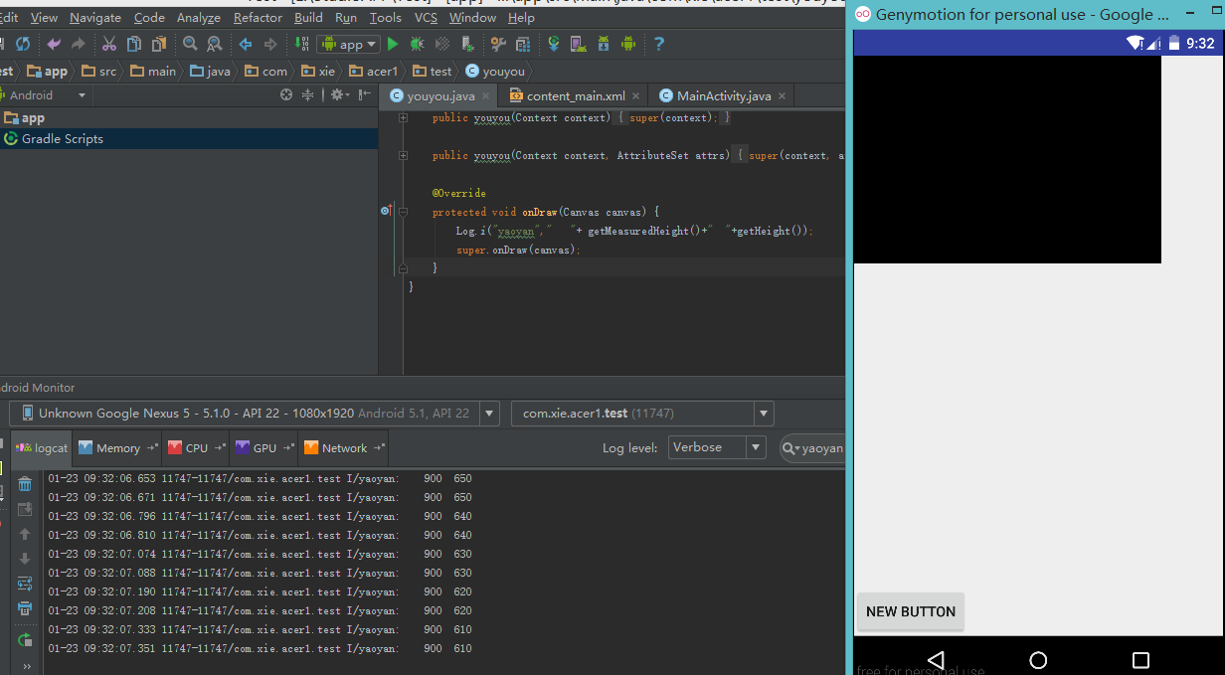Open the Build menu

[308, 17]
